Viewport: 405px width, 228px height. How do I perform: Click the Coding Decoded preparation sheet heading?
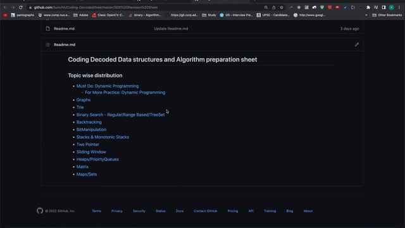[x=163, y=60]
